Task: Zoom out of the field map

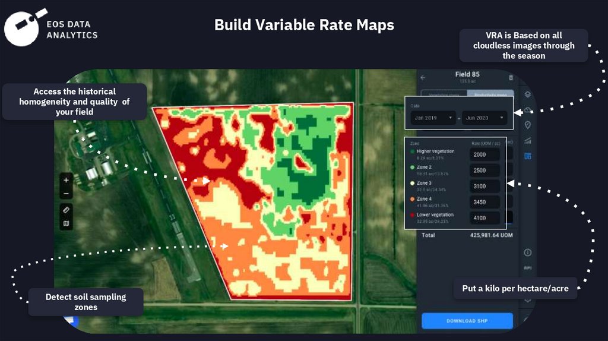Action: [x=66, y=194]
